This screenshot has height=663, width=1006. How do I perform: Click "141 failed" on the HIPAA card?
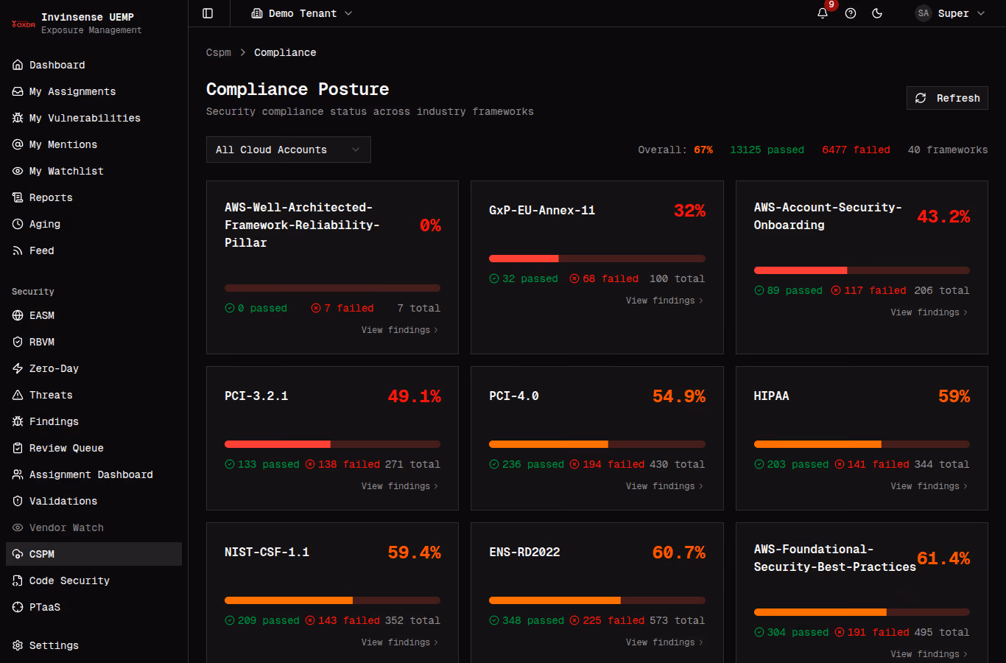(x=872, y=464)
